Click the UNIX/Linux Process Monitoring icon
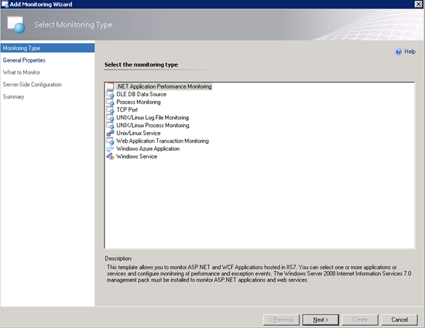The height and width of the screenshot is (328, 425). pyautogui.click(x=110, y=126)
